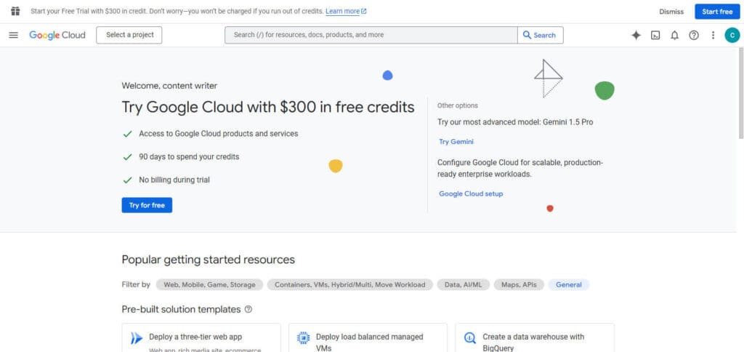This screenshot has height=352, width=744.
Task: Filter by Maps, APIs
Action: (519, 284)
